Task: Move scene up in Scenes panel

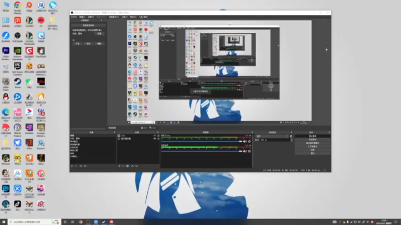Action: [81, 166]
